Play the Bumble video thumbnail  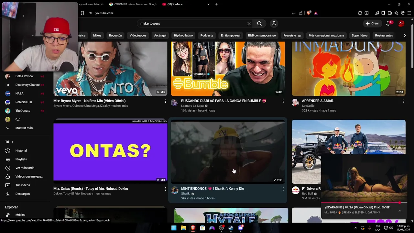coord(228,68)
